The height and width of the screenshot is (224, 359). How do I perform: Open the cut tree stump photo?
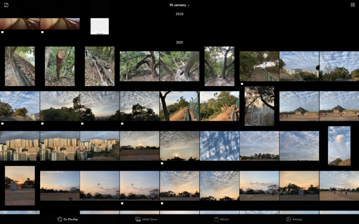[60, 66]
